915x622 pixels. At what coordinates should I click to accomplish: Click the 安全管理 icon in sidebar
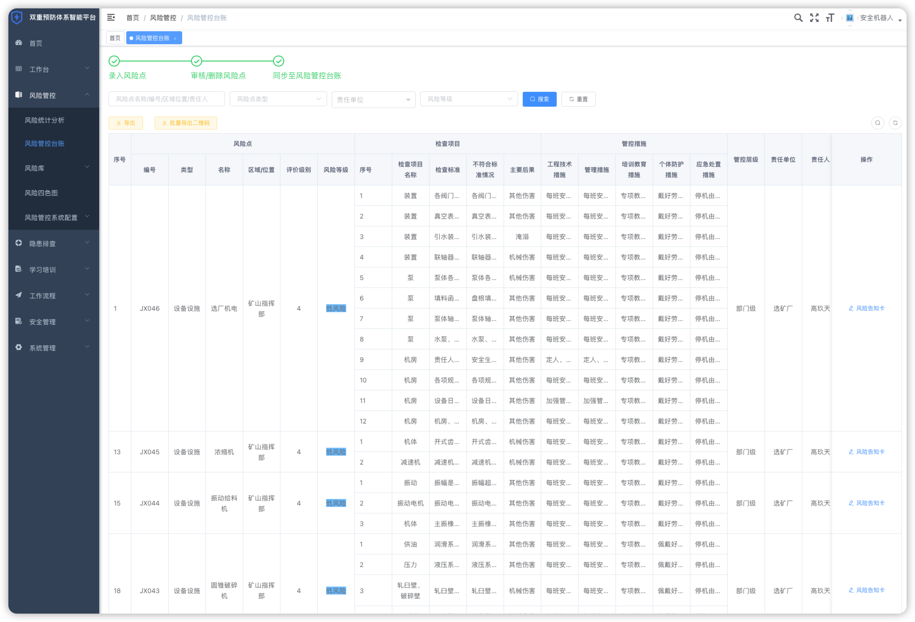point(19,321)
